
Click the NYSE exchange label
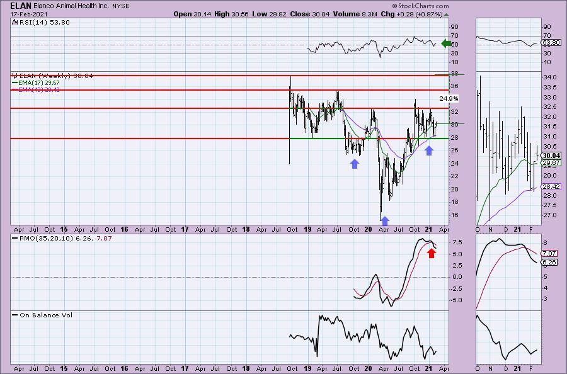pyautogui.click(x=122, y=6)
